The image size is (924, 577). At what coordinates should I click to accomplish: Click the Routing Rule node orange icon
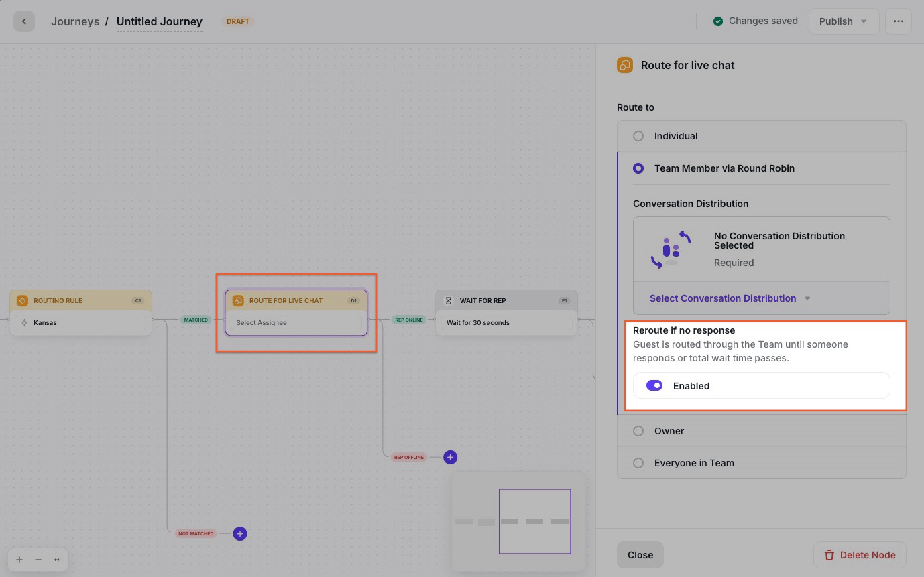pos(22,300)
